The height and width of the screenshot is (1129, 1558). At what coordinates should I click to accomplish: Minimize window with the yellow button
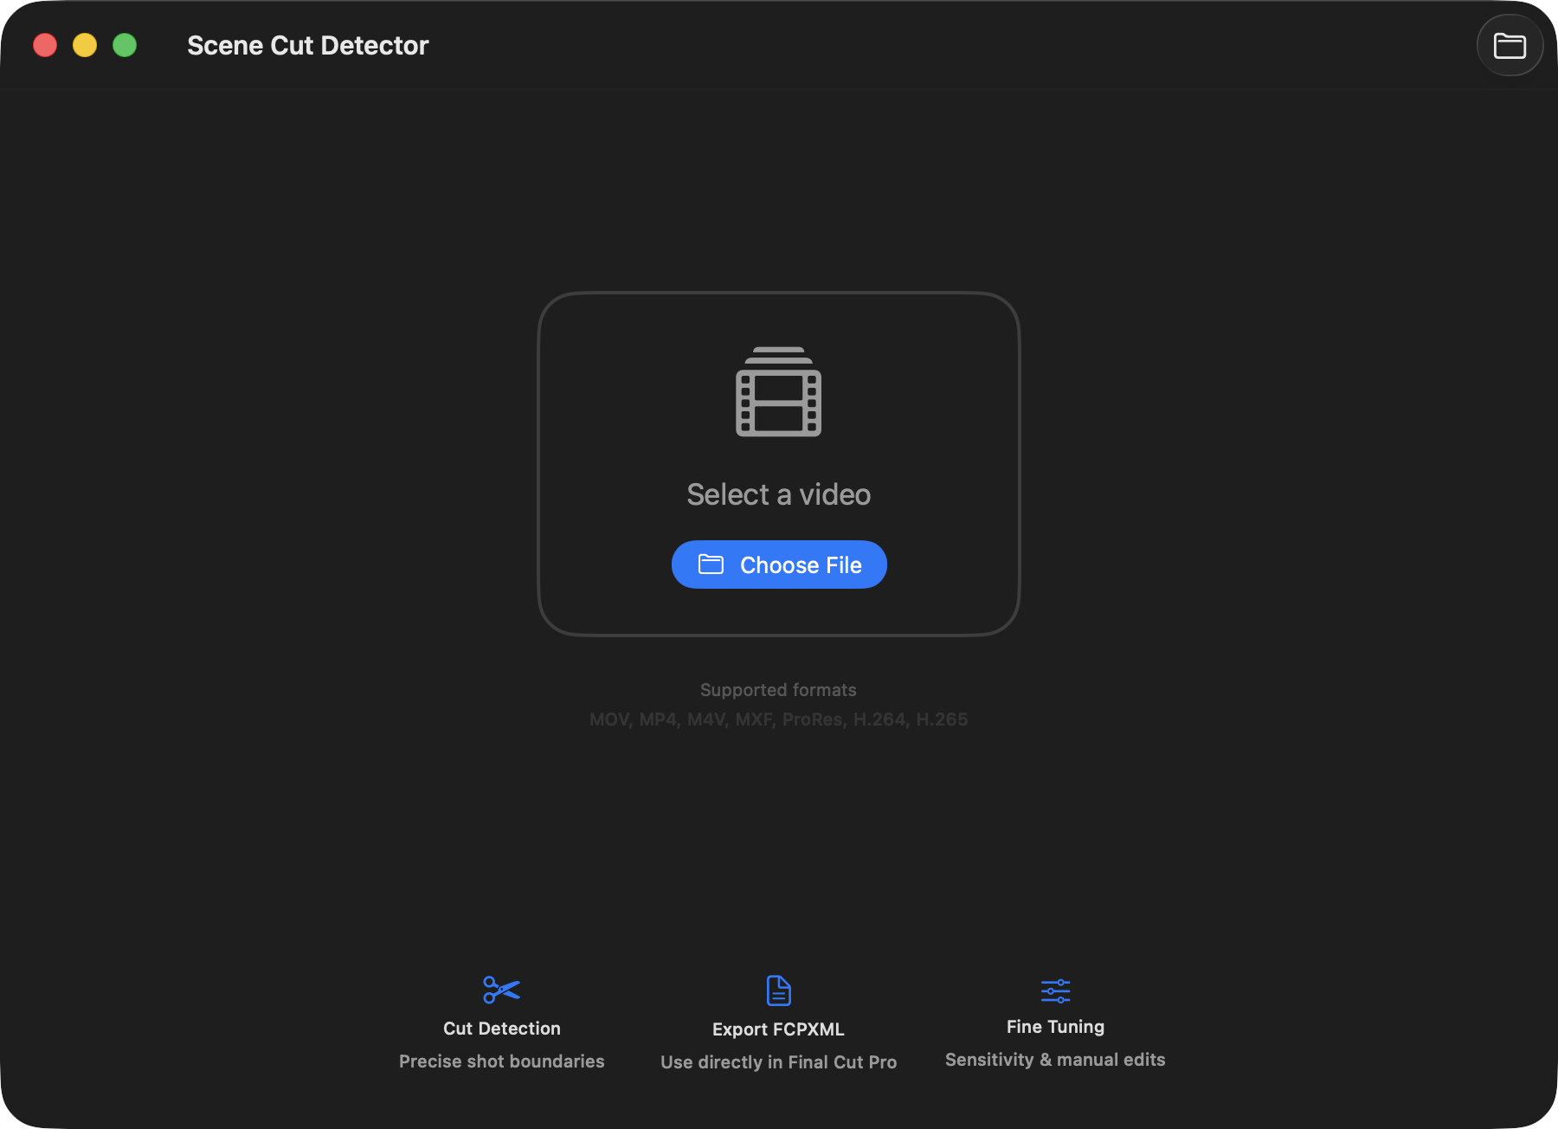click(85, 45)
